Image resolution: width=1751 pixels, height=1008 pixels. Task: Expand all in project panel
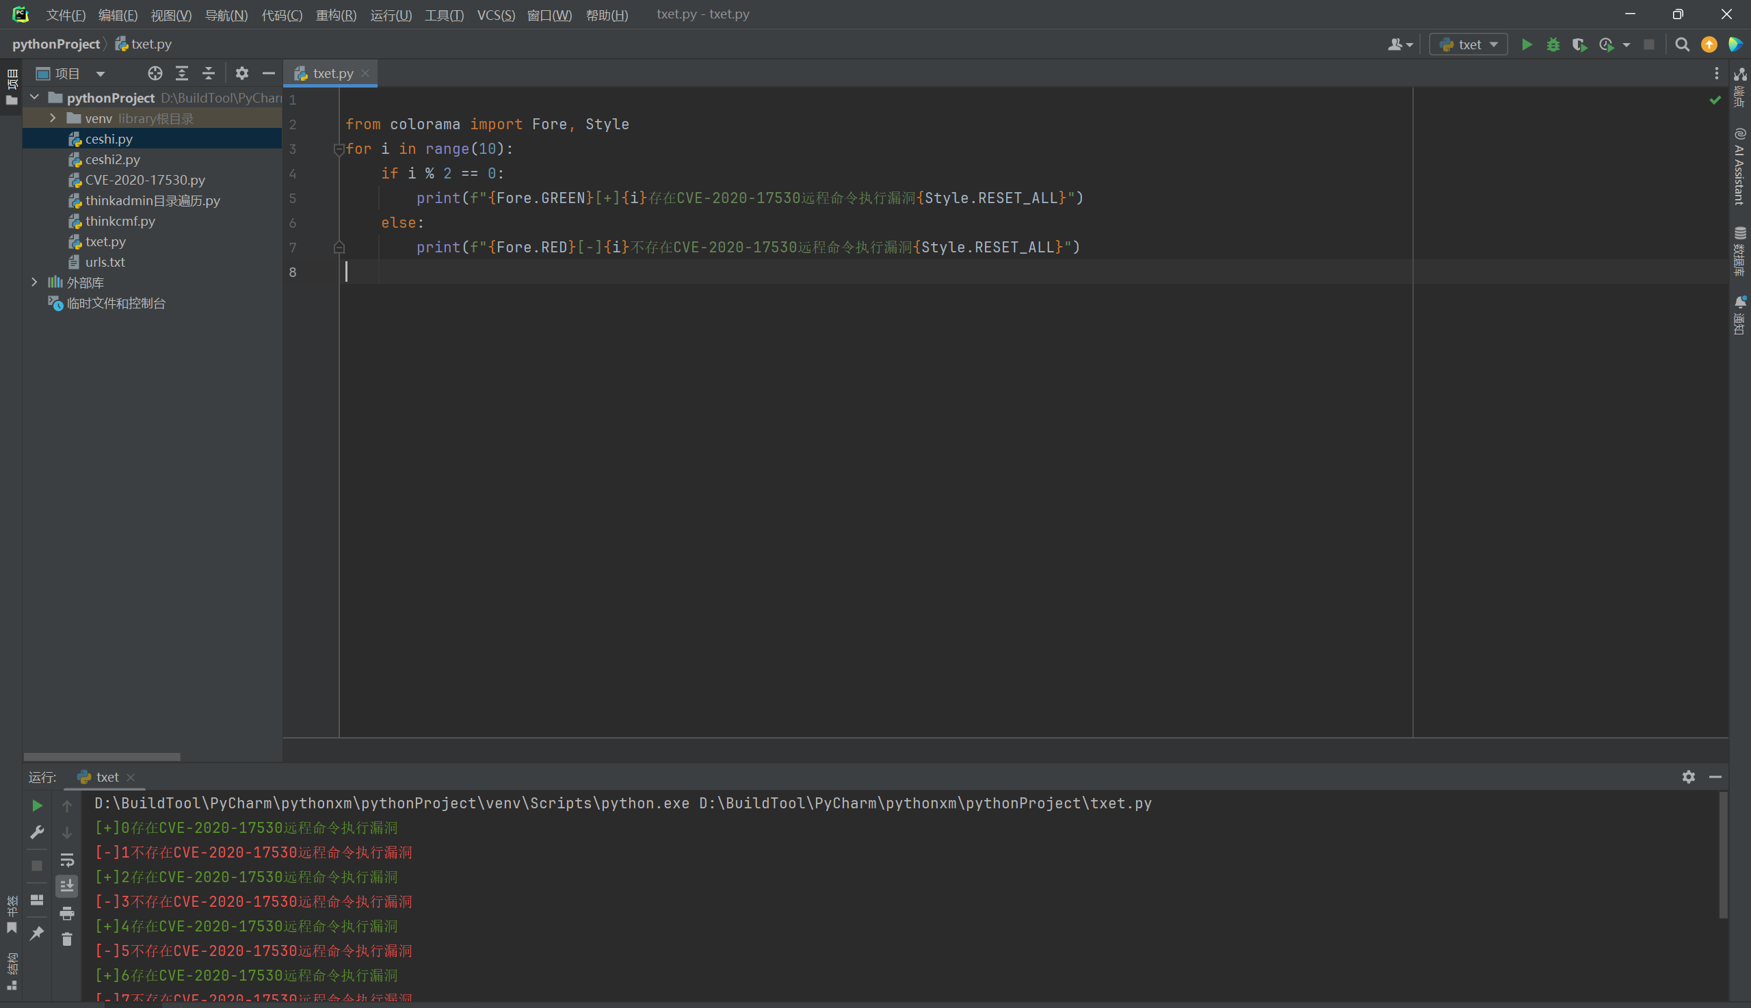181,73
